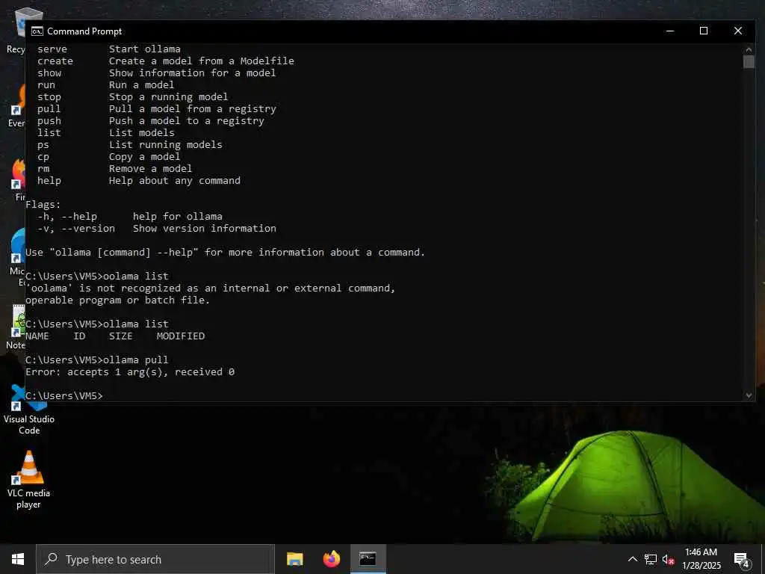
Task: Click 'oolama list' mistyped command line
Action: click(136, 277)
